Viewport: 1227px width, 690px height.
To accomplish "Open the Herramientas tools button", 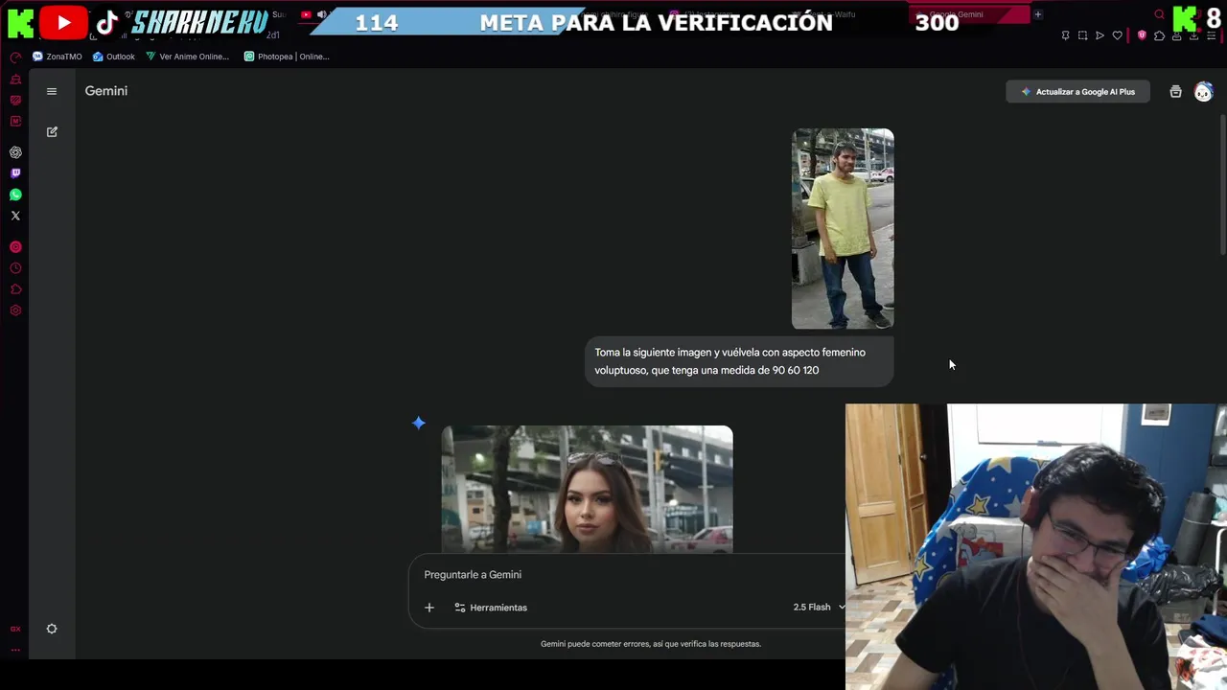I will 491,608.
